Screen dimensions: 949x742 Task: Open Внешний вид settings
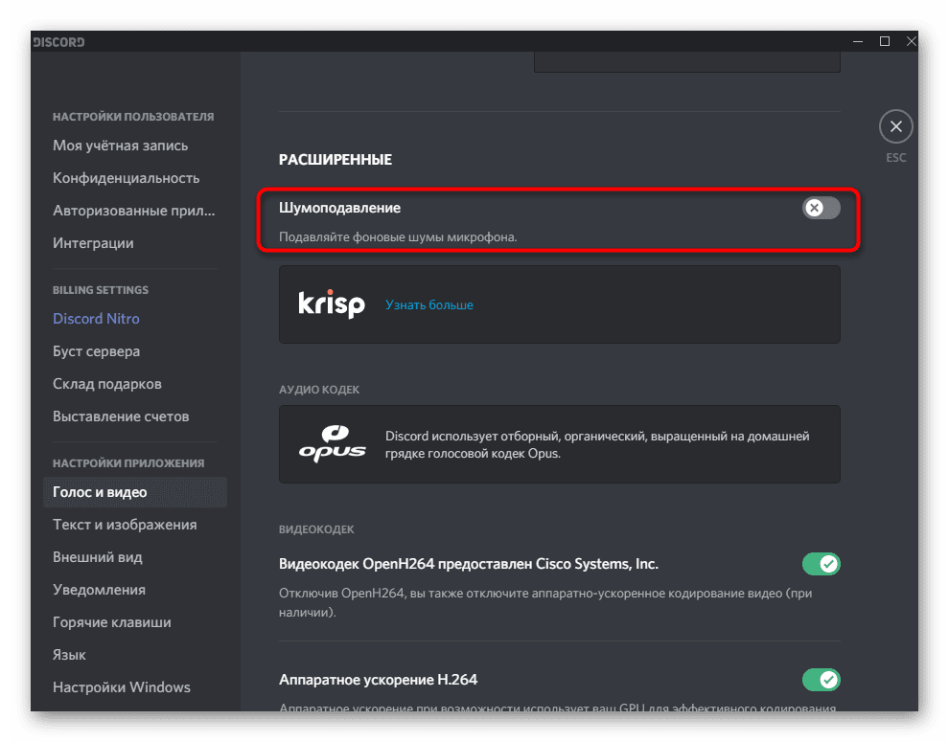[x=98, y=557]
